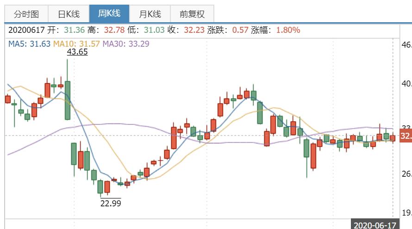Click the MA5 indicator label
Image resolution: width=412 pixels, height=229 pixels.
(x=29, y=44)
